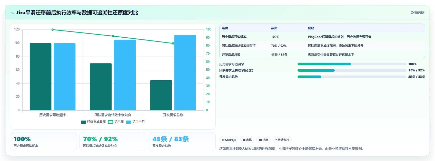Click the 团队需求流转效率恢复度 progress bar
Image resolution: width=435 pixels, height=161 pixels.
coord(352,70)
